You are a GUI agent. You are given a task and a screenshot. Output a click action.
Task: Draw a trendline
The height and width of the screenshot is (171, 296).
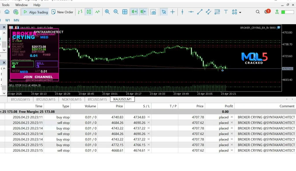click(x=200, y=12)
